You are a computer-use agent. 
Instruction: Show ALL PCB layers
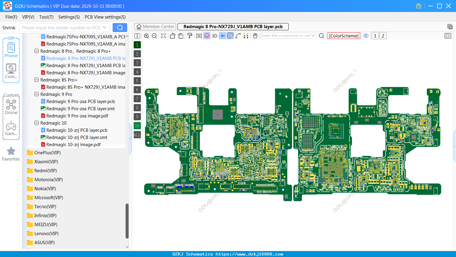pos(137,134)
